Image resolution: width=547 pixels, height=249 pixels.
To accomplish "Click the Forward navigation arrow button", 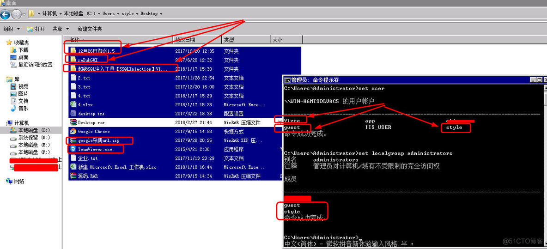I will tap(16, 14).
